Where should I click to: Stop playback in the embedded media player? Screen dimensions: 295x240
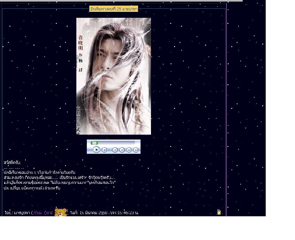(104, 150)
